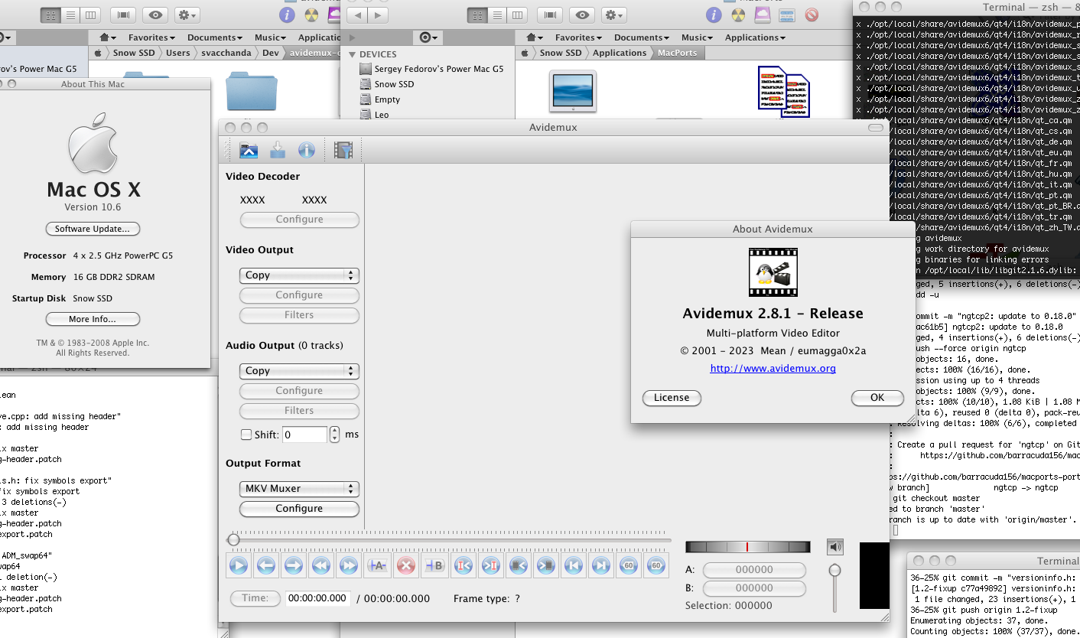Click the svacchanda breadcrumb in path bar
This screenshot has height=638, width=1080.
[x=226, y=53]
